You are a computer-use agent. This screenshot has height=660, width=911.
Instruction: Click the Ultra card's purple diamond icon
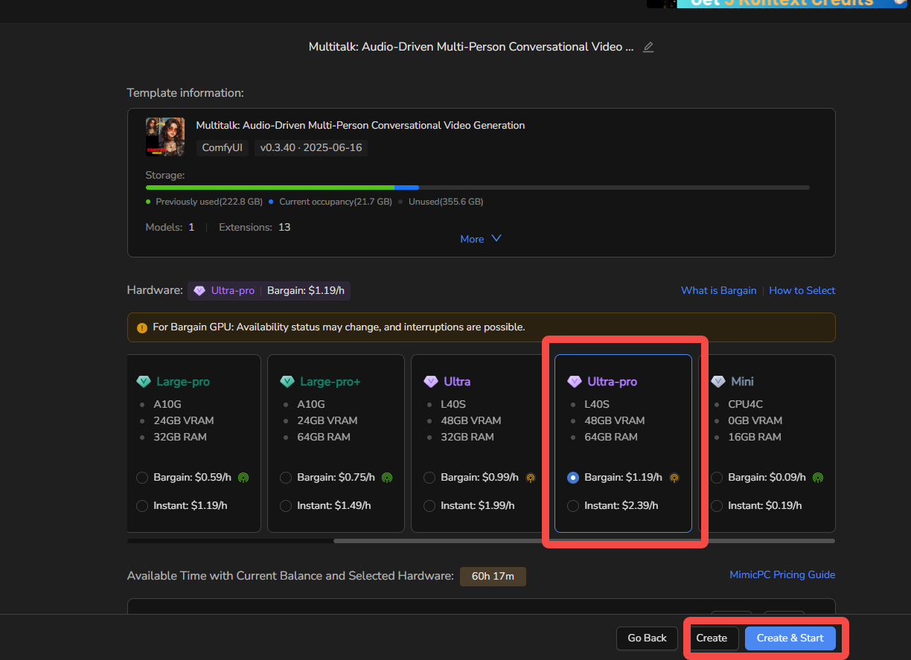431,382
